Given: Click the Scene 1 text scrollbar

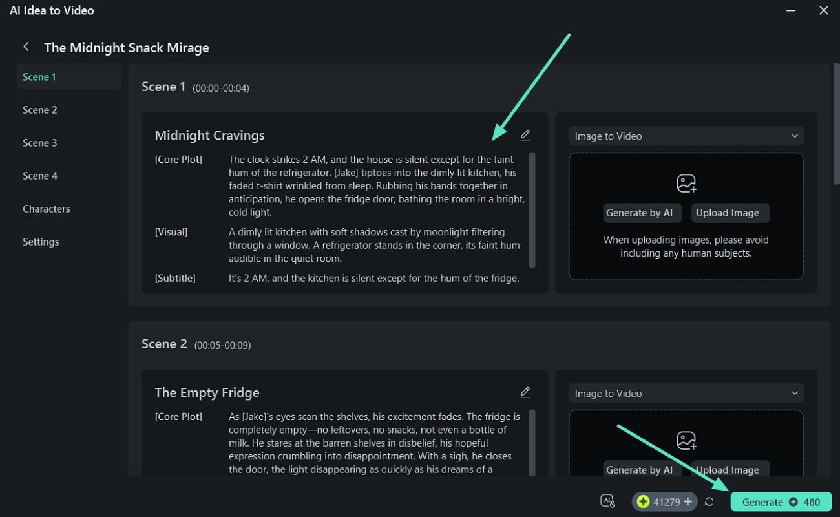Looking at the screenshot, I should tap(532, 210).
